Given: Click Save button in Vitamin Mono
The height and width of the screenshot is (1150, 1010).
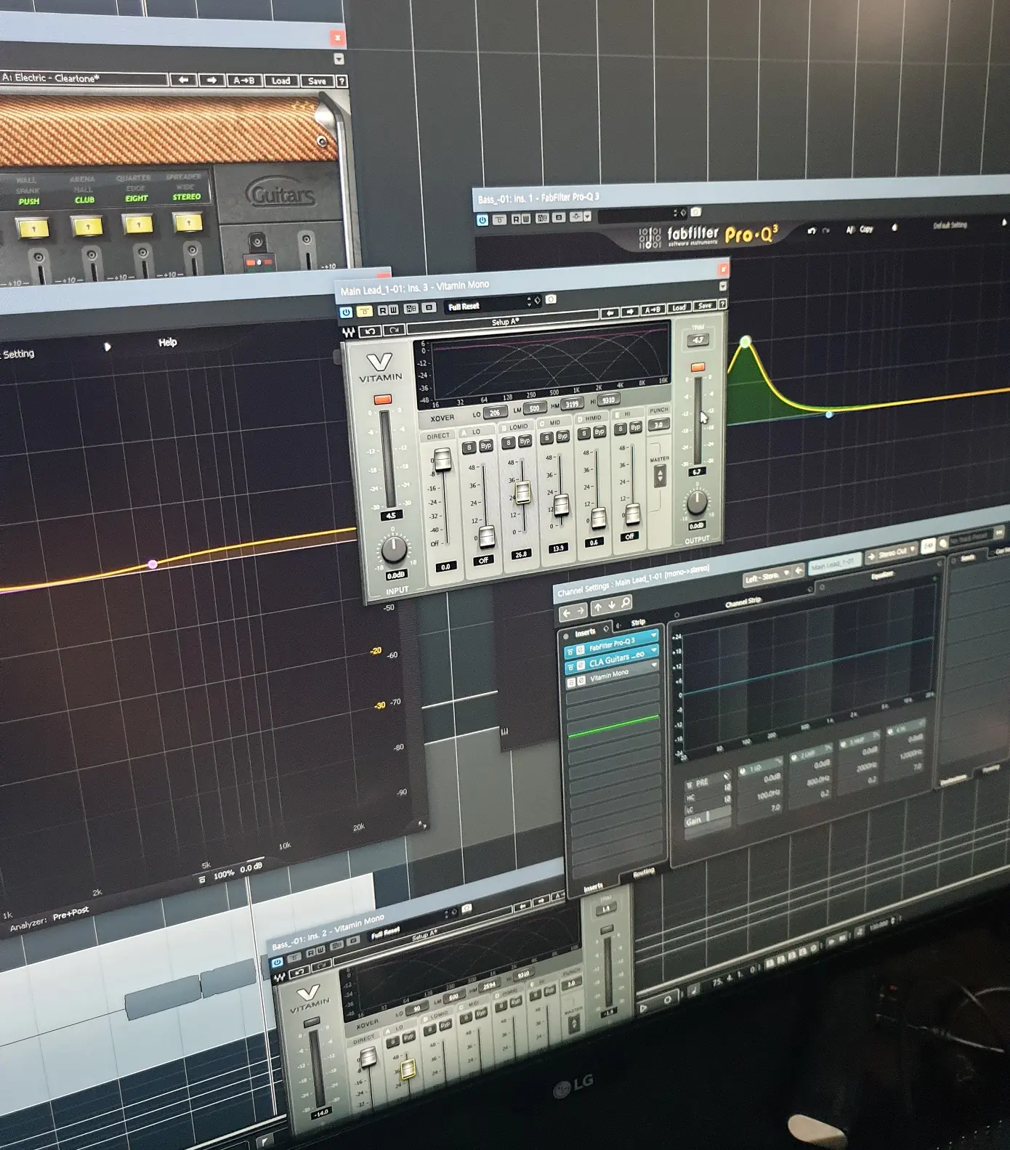Looking at the screenshot, I should pyautogui.click(x=704, y=306).
